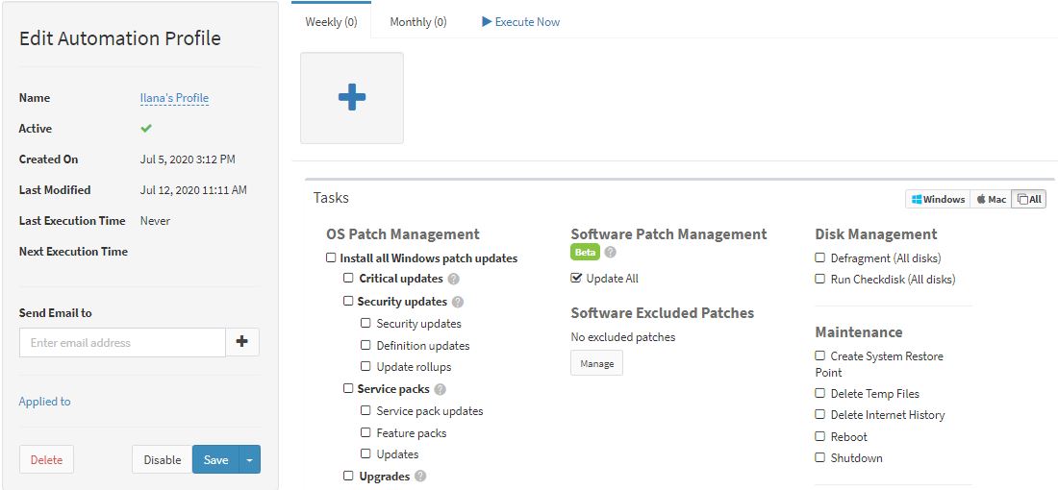Image resolution: width=1058 pixels, height=490 pixels.
Task: Click help icon next to Security updates
Action: [458, 302]
